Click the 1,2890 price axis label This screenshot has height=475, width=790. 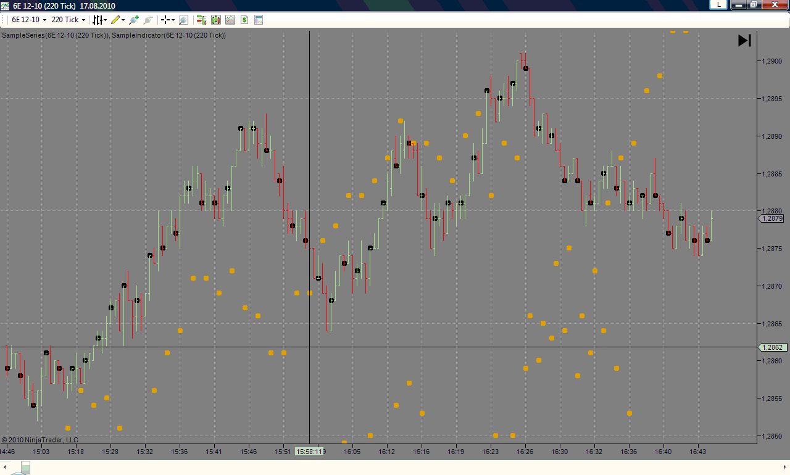coord(772,136)
